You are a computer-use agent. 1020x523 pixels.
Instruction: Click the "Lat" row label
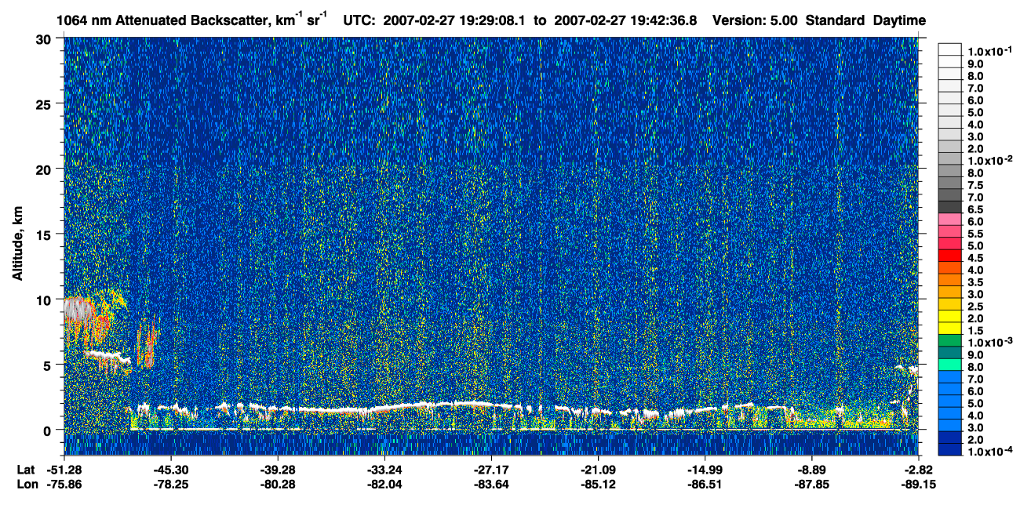(x=26, y=470)
